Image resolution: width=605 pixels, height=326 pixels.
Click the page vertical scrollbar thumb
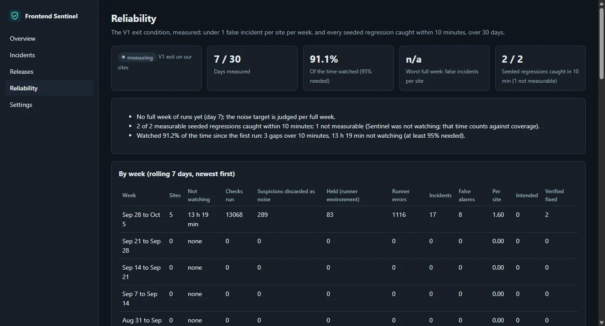601,43
